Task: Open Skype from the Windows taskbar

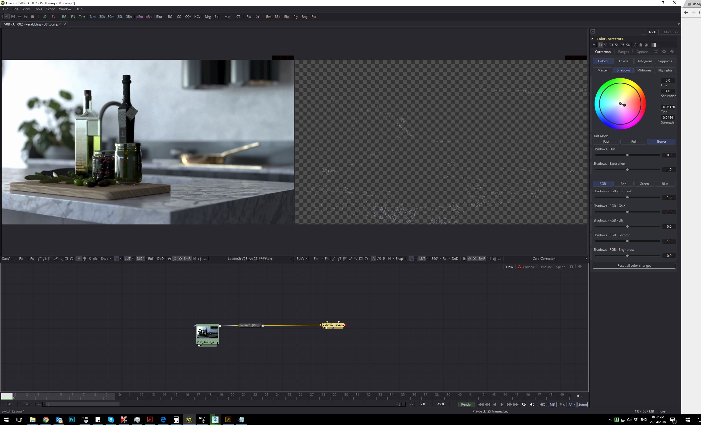Action: (111, 419)
